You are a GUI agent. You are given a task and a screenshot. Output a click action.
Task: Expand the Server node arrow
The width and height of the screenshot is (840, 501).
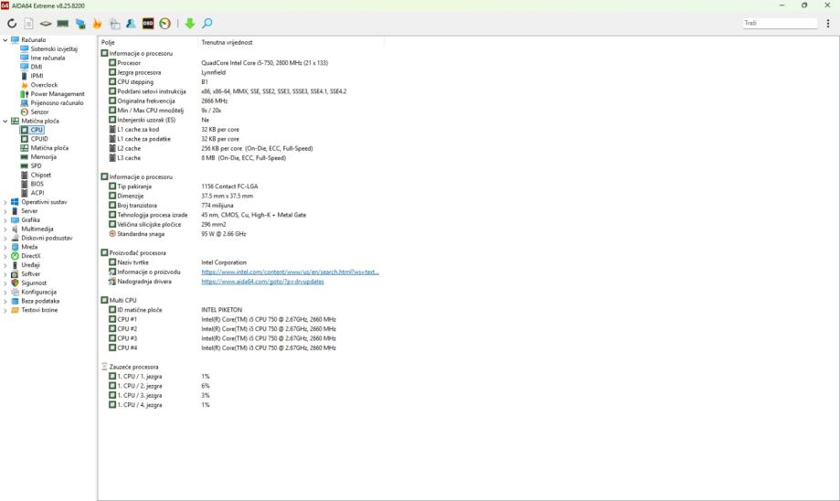5,211
